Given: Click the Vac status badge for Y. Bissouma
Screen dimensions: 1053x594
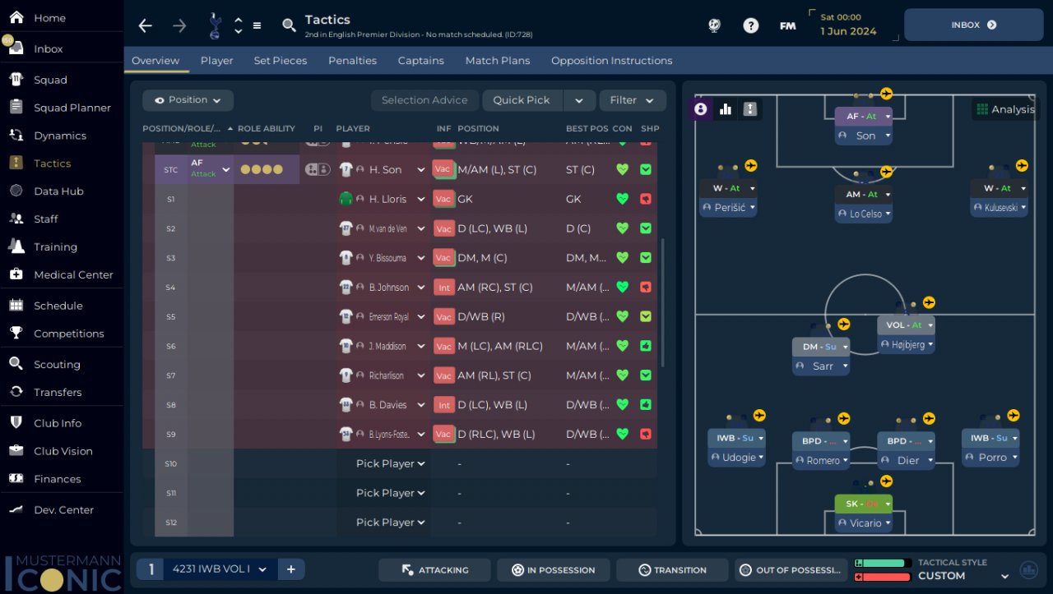Looking at the screenshot, I should point(443,258).
